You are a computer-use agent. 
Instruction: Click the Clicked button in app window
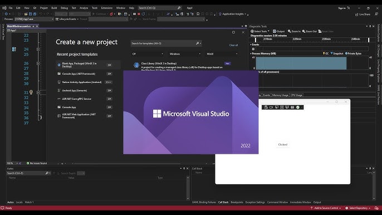click(x=283, y=145)
